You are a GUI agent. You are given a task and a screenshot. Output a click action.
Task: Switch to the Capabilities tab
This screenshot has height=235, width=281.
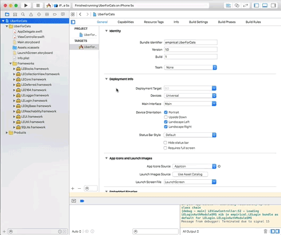pyautogui.click(x=126, y=22)
